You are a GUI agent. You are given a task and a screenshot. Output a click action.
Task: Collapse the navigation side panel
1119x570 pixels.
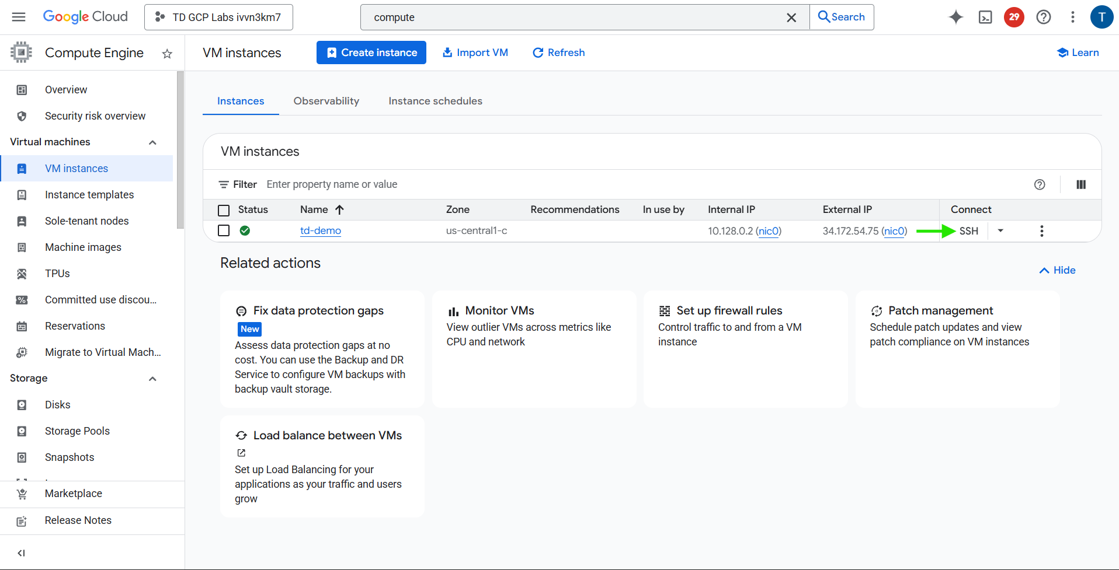21,552
